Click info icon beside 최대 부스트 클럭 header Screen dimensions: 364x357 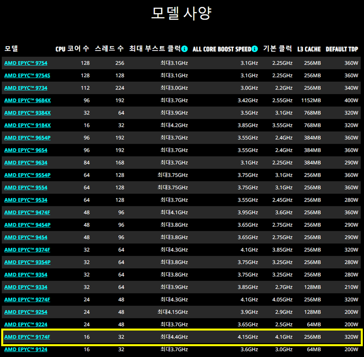coord(184,49)
